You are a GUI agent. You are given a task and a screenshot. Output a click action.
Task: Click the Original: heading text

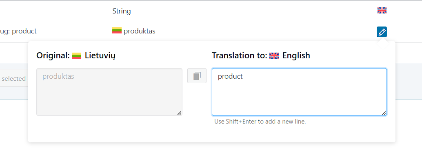[x=53, y=56]
